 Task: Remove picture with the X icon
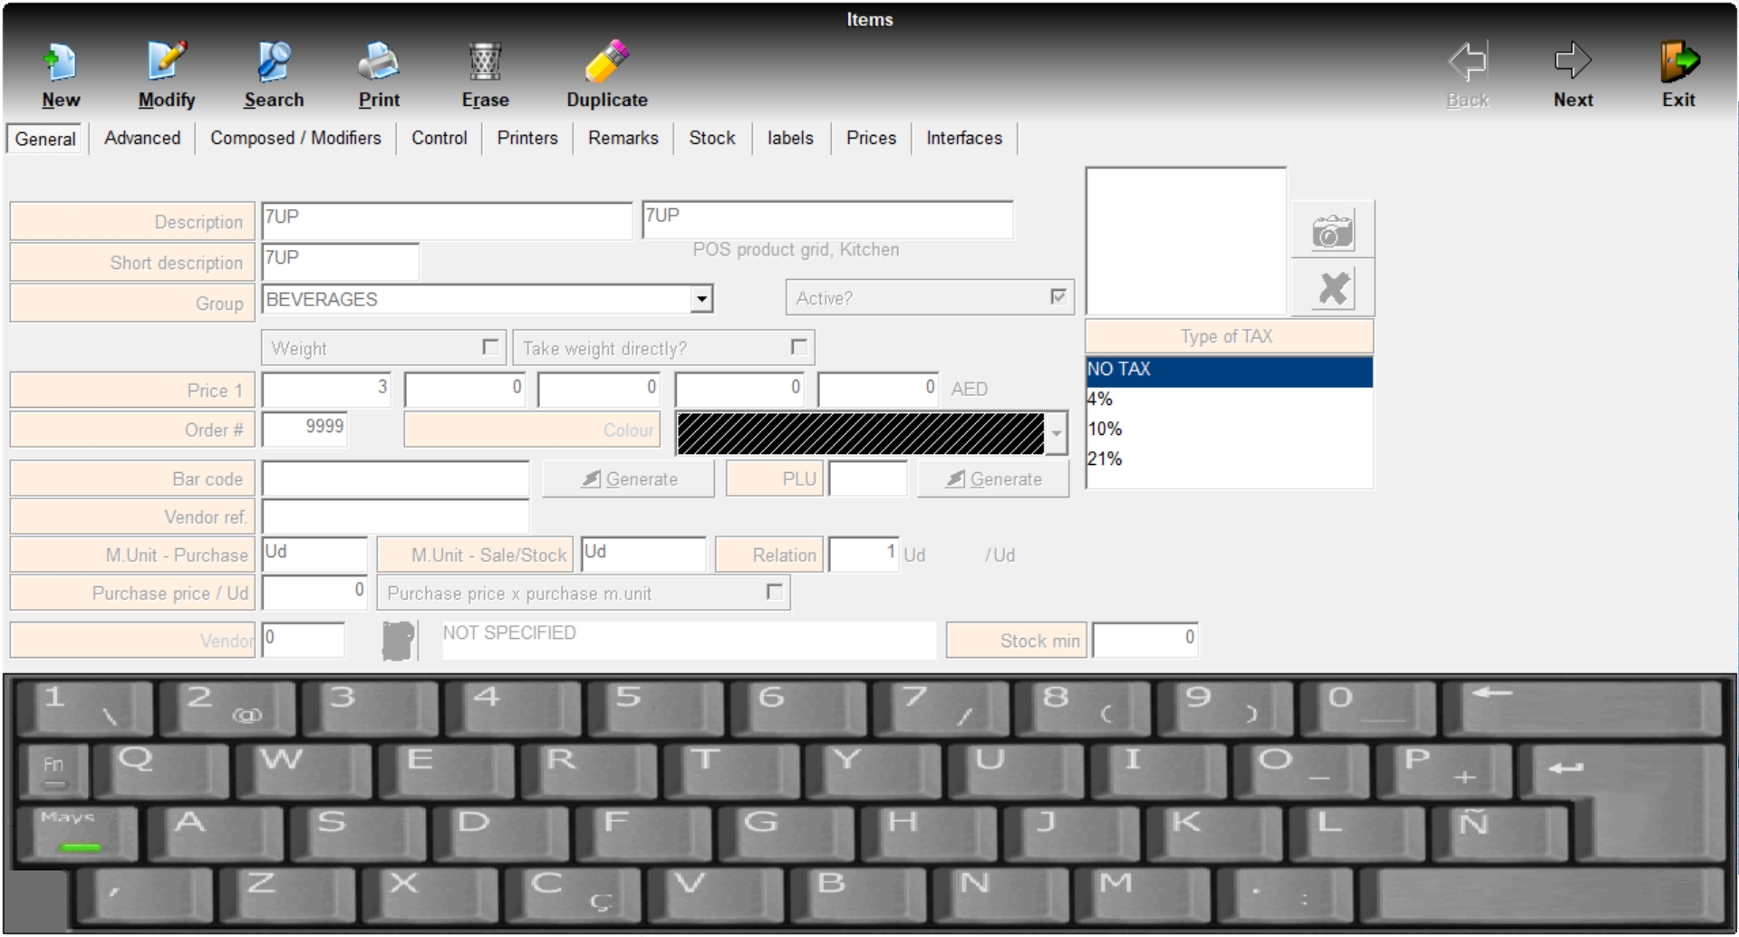(1332, 289)
